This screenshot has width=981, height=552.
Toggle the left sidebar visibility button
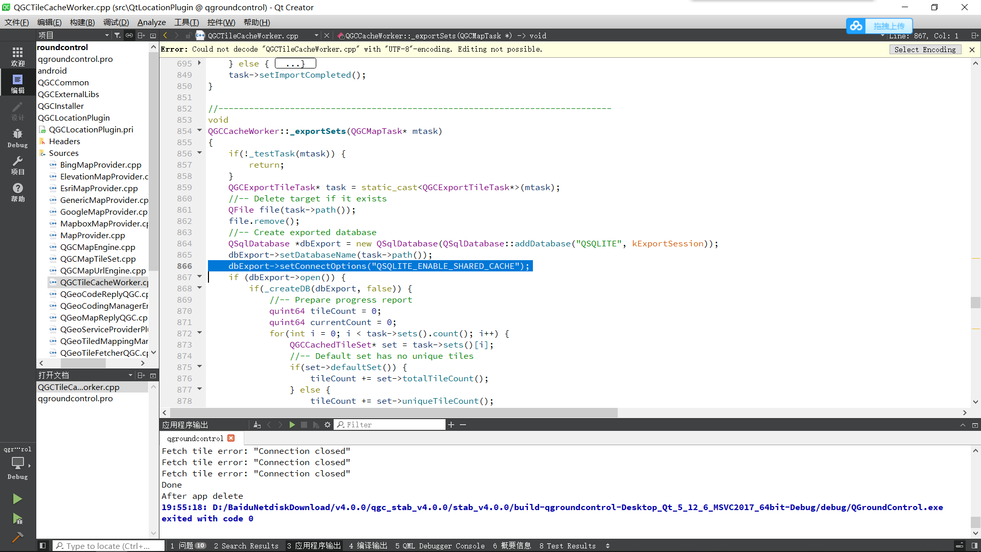coord(43,546)
